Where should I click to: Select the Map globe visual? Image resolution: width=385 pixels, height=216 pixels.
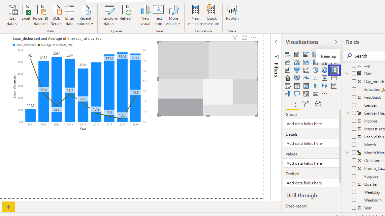click(x=288, y=78)
